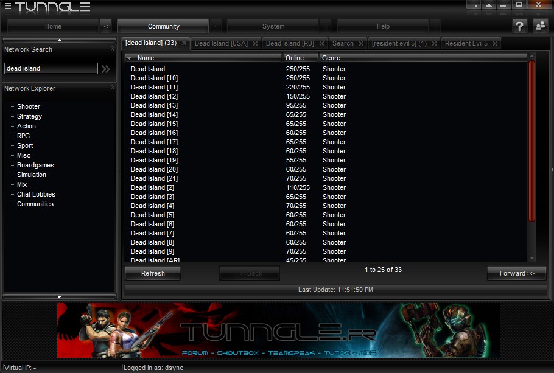Click the titlebar up-arrow tray button
The height and width of the screenshot is (373, 554).
pyautogui.click(x=489, y=5)
